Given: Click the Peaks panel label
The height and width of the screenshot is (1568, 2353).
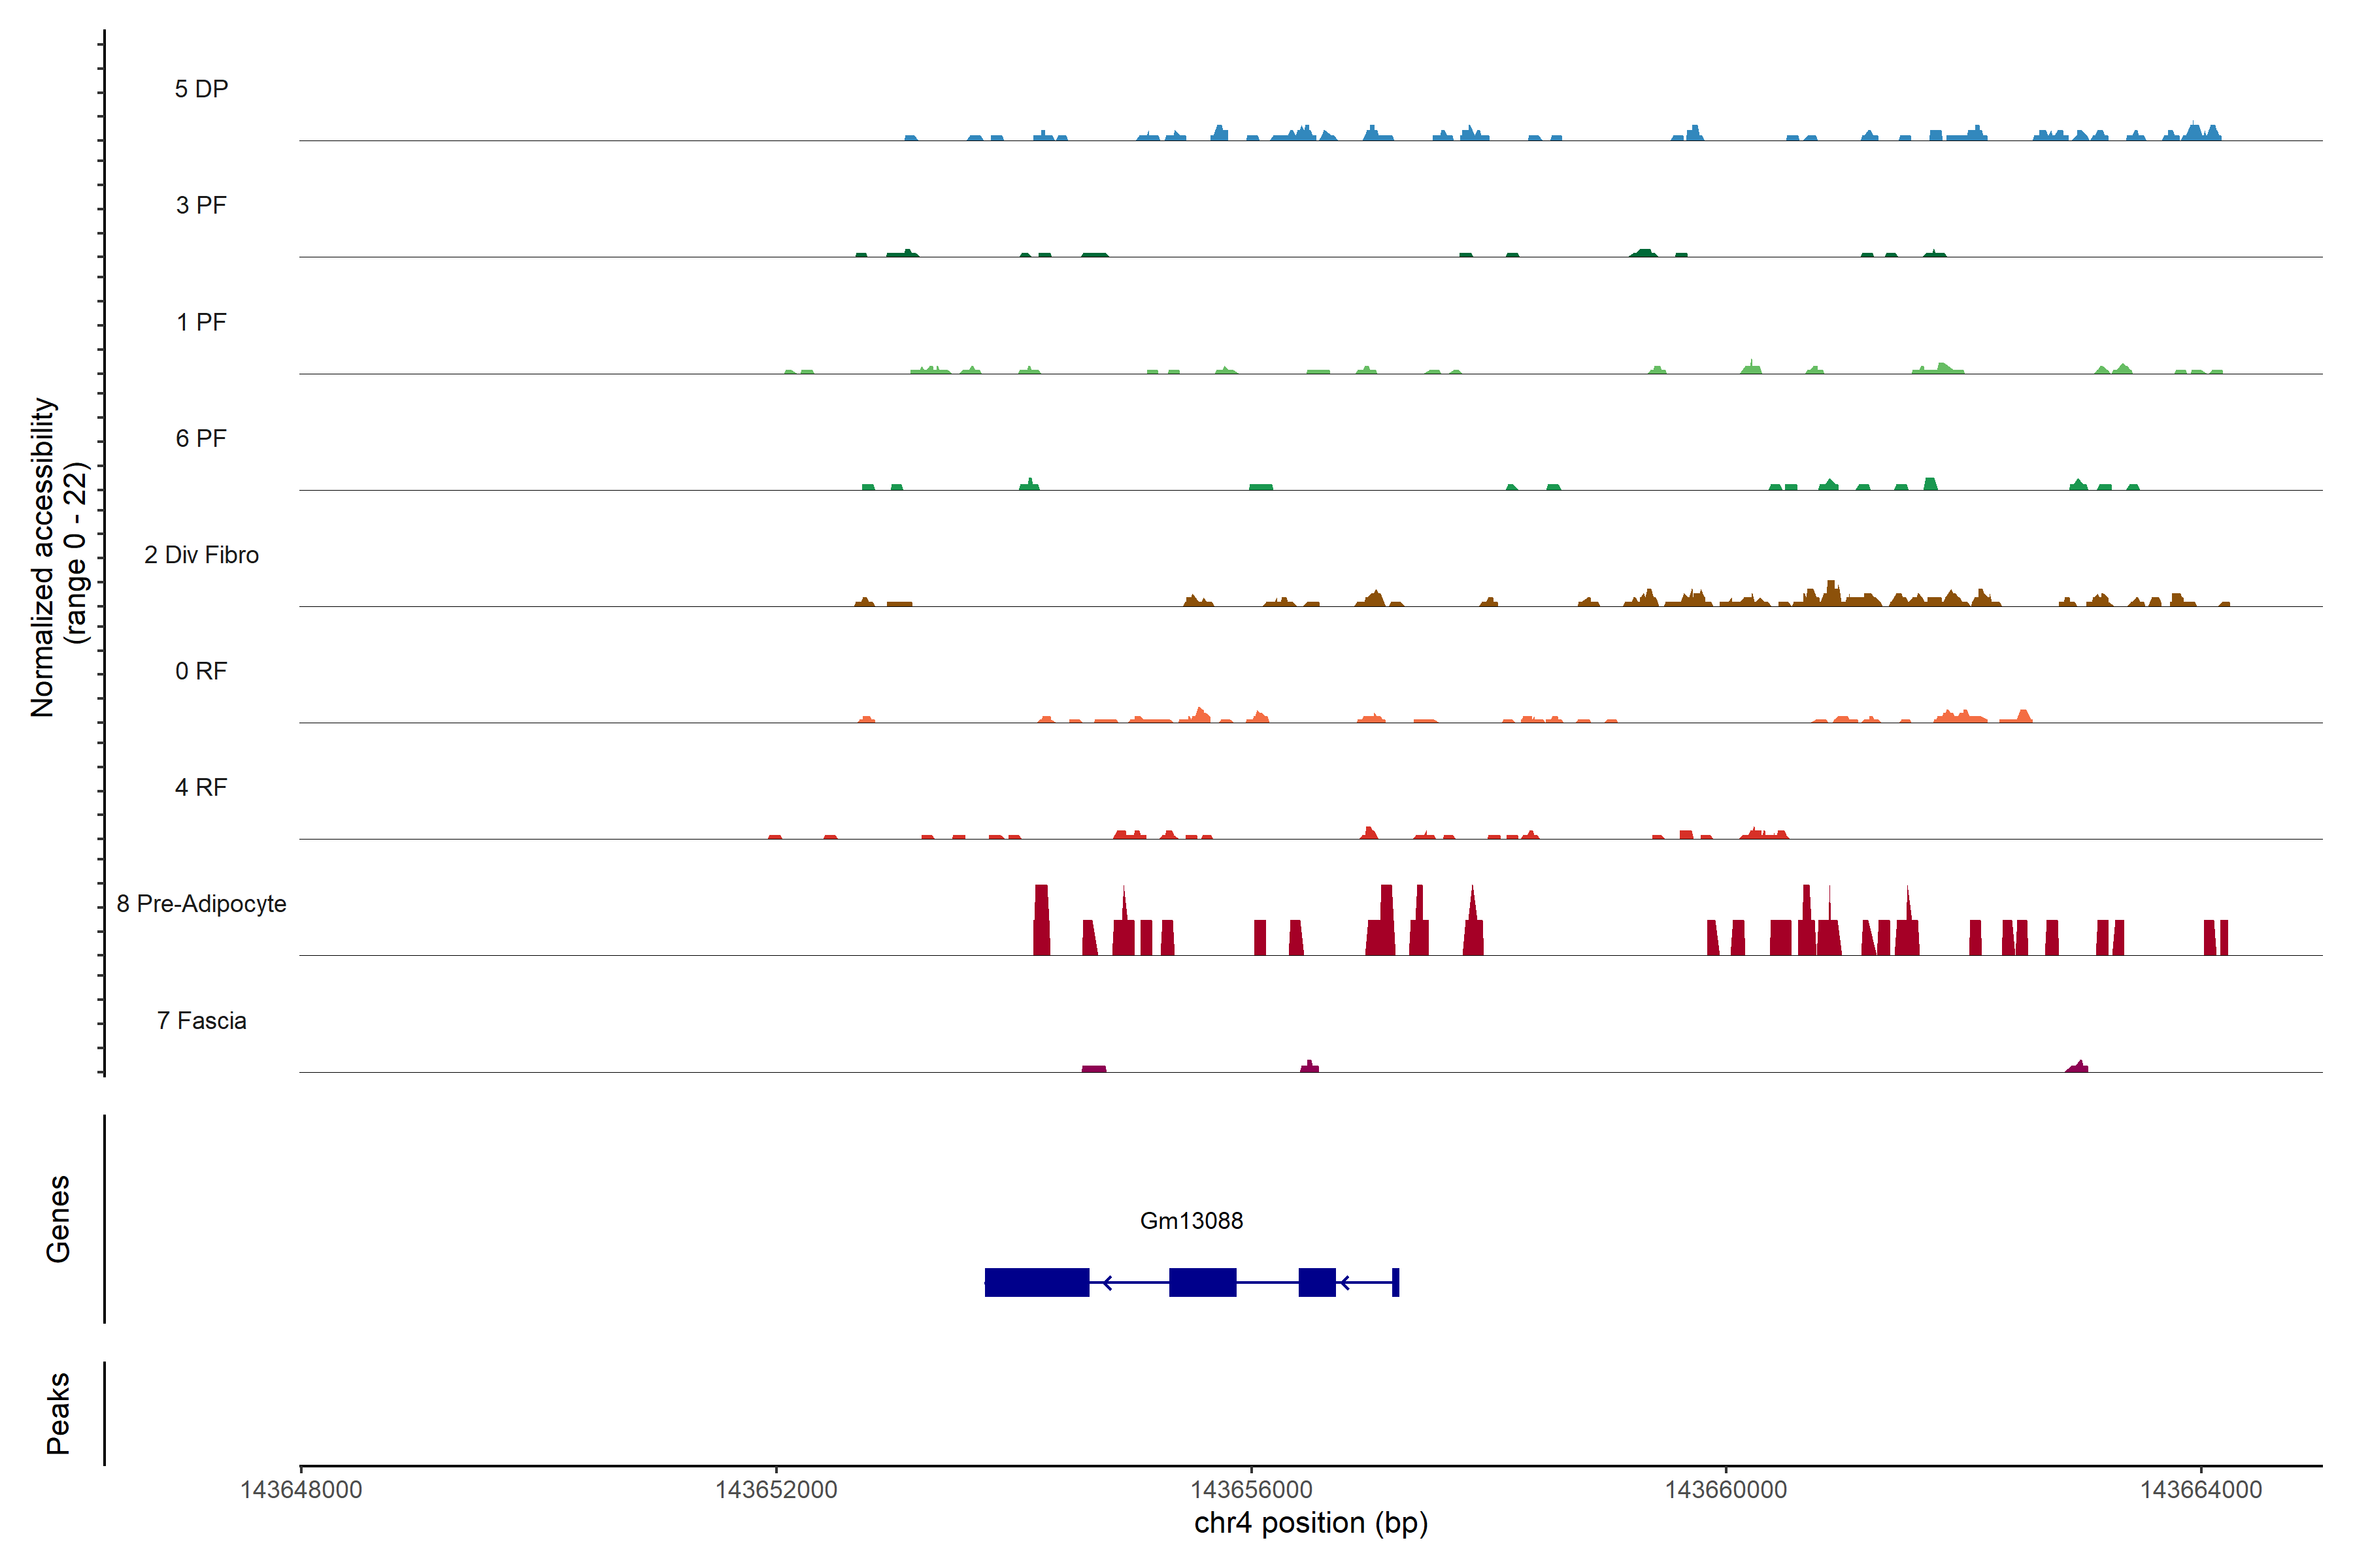Looking at the screenshot, I should [58, 1413].
